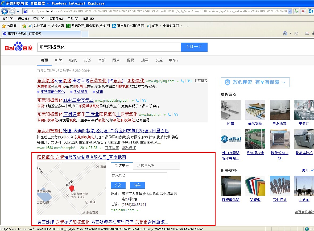Click V1 badge next to www.jimcoplating.com
This screenshot has height=231, width=314.
pos(144,101)
